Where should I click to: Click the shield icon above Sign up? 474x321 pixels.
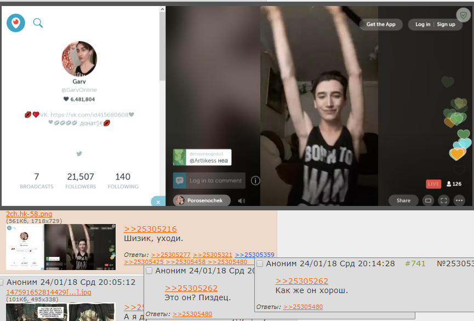click(461, 15)
